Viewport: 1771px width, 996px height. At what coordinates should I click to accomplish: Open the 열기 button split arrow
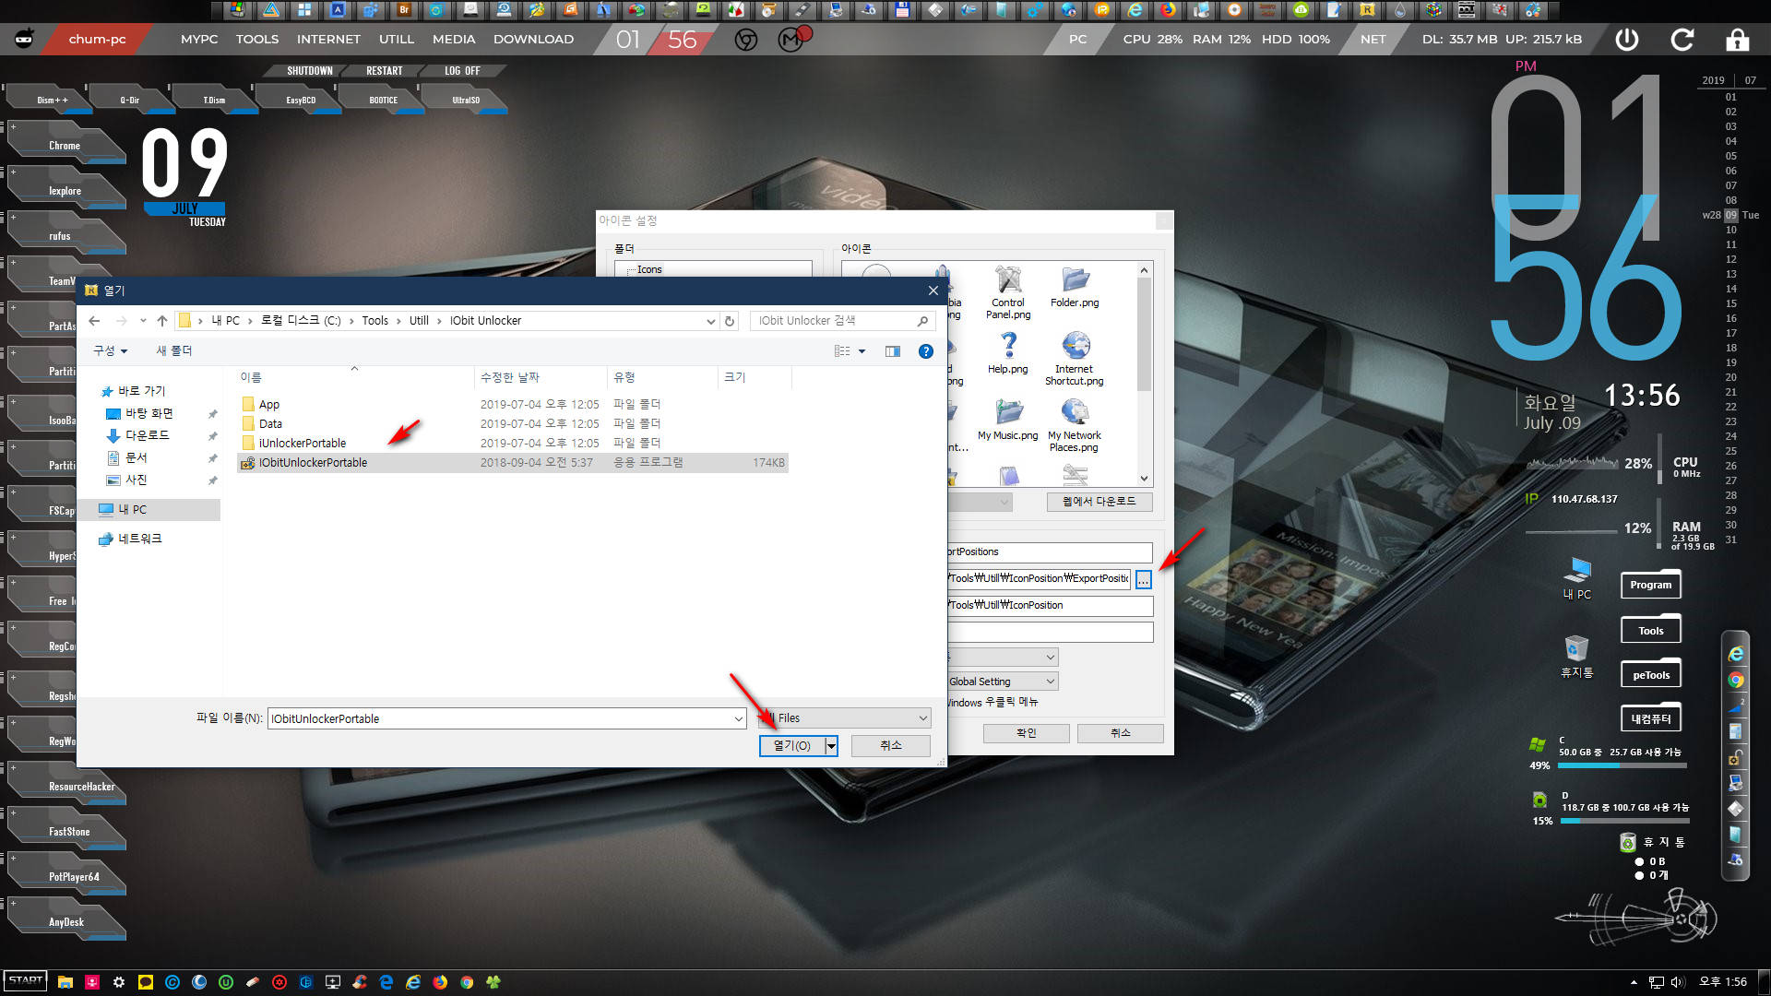(x=832, y=746)
